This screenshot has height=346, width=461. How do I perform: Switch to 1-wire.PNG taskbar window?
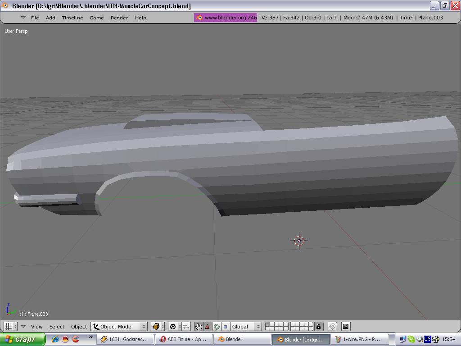359,339
